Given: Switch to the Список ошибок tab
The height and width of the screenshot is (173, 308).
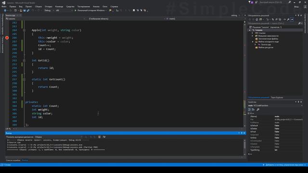Looking at the screenshot, I should point(13,160).
